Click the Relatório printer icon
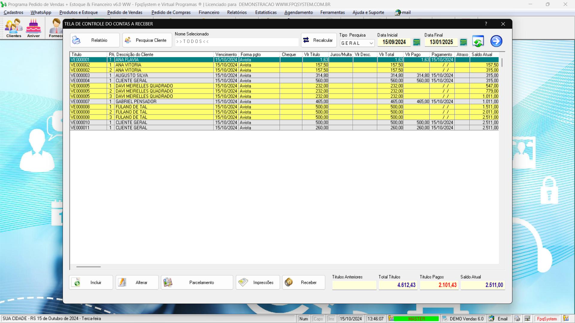Screen dimensions: 575x323 click(76, 40)
